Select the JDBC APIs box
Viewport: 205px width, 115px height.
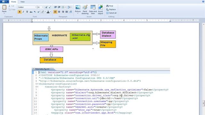point(52,49)
